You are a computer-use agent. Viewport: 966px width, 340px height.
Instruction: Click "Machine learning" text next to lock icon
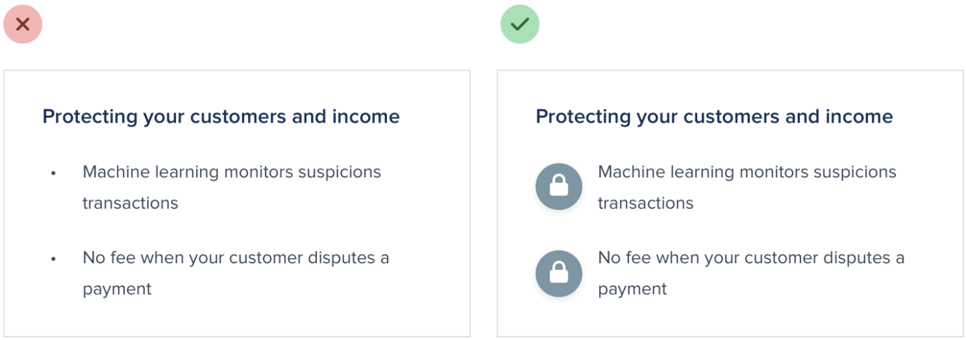pos(666,172)
